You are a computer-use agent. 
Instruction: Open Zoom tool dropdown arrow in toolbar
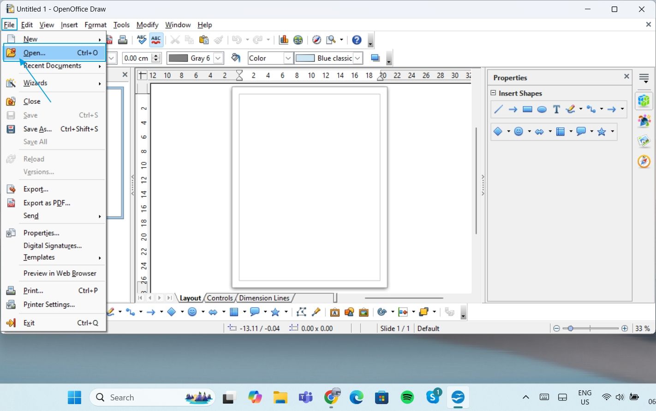coord(341,40)
